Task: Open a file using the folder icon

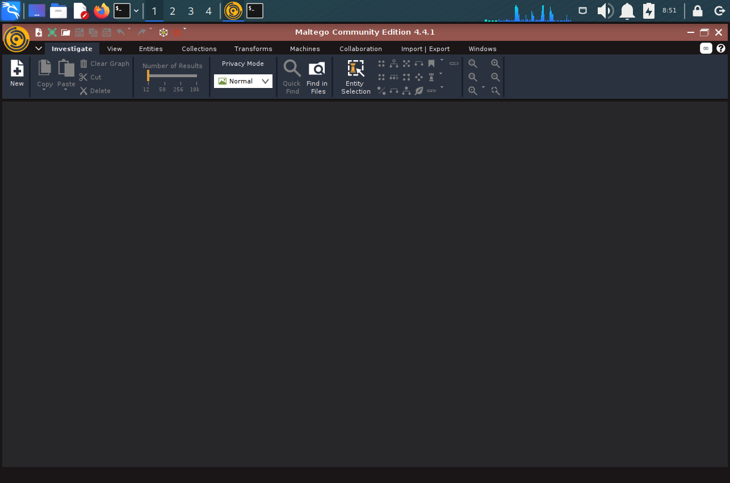Action: [x=66, y=32]
